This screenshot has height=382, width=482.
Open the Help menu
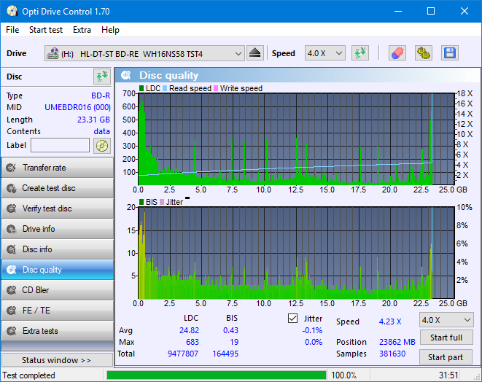[110, 30]
